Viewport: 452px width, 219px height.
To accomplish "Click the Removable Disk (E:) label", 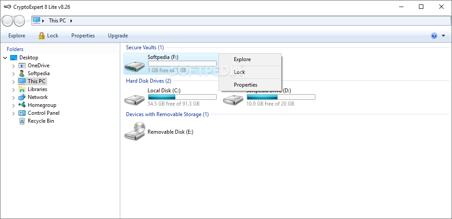I will (x=170, y=132).
